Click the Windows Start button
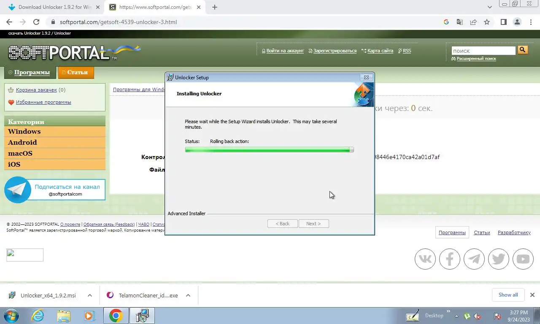Viewport: 540px width, 324px height. (11, 316)
